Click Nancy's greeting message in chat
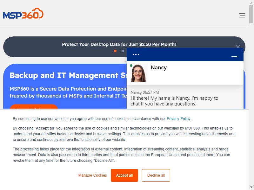Screen dimensions: 254x190 [174, 101]
